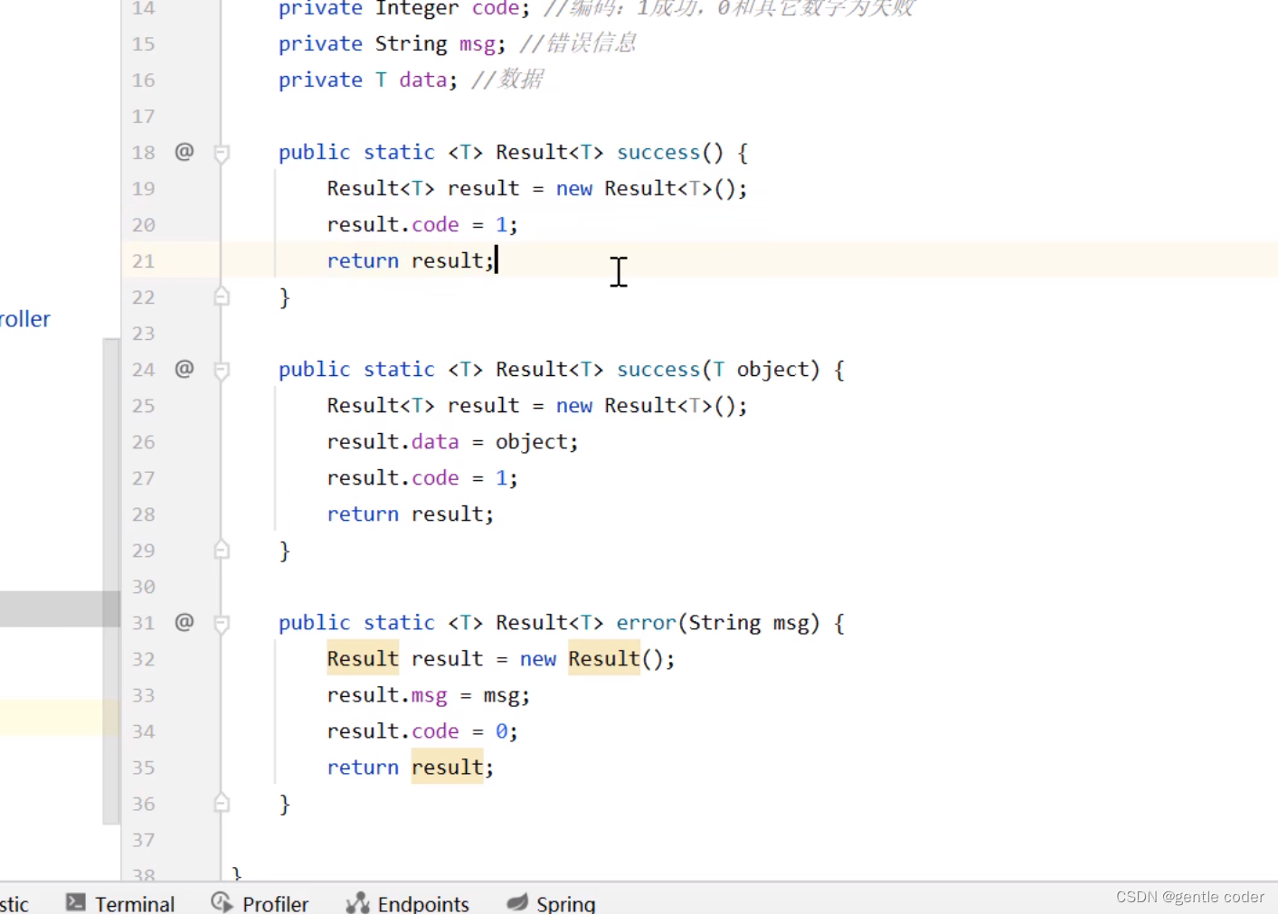
Task: Click the @ gutter icon on line 24
Action: point(184,369)
